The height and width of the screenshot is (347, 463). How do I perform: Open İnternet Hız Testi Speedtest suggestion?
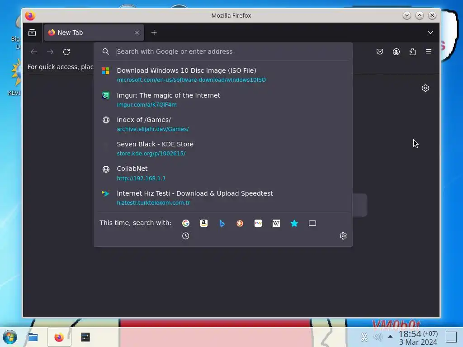coord(223,198)
